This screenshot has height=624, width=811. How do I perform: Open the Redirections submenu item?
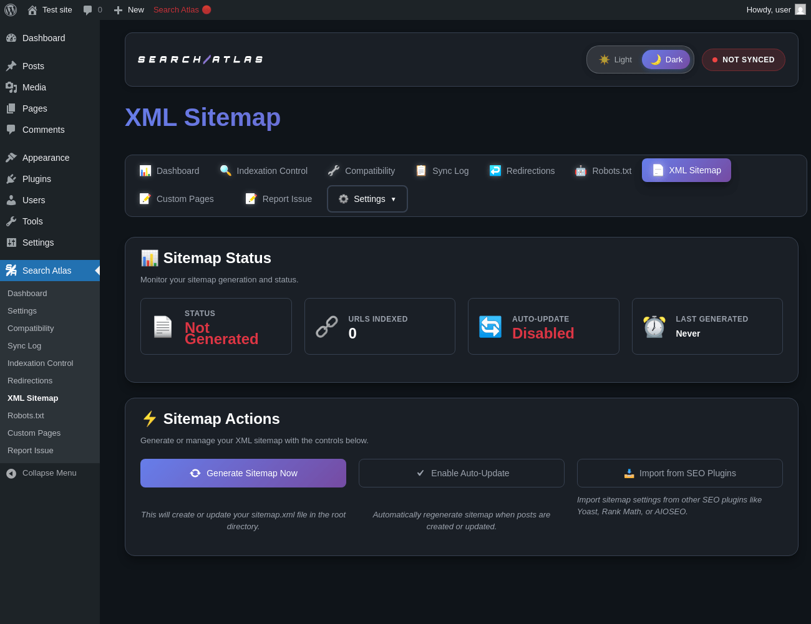click(x=50, y=381)
